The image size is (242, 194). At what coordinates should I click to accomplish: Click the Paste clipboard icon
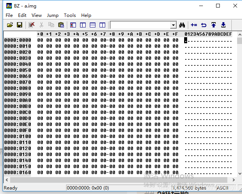(61, 25)
